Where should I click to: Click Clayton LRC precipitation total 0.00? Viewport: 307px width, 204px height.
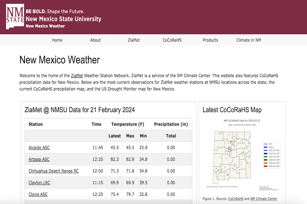171,183
